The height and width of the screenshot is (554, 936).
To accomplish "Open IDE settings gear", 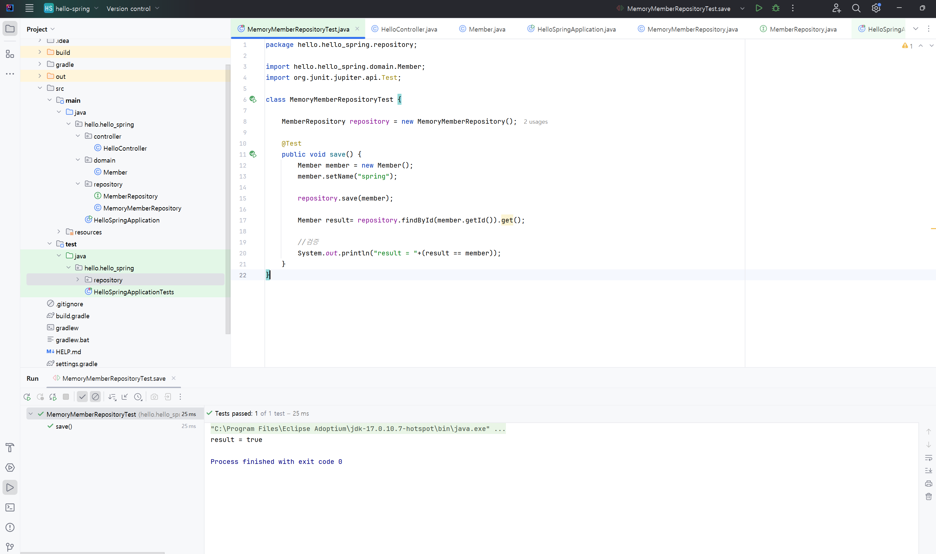I will point(876,8).
